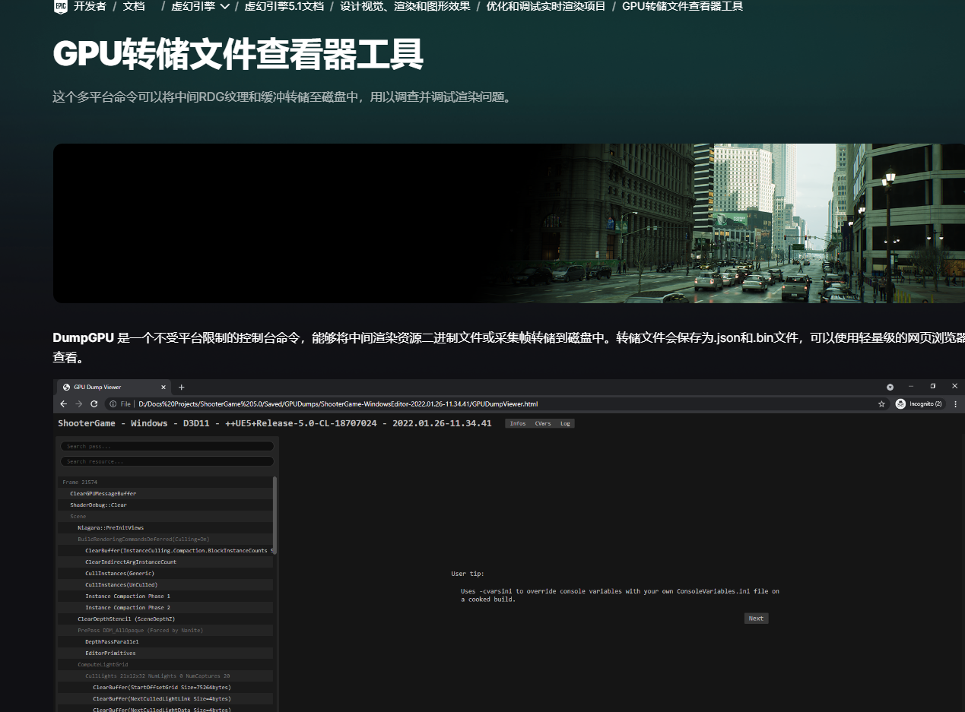This screenshot has width=965, height=712.
Task: Select the ComputeLightGrid row
Action: [x=165, y=664]
